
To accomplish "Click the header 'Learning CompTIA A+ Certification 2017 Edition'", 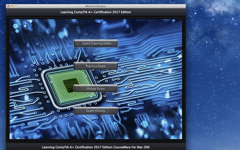I will 96,12.
